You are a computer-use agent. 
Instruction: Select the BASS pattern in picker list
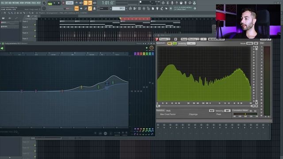(x=10, y=23)
